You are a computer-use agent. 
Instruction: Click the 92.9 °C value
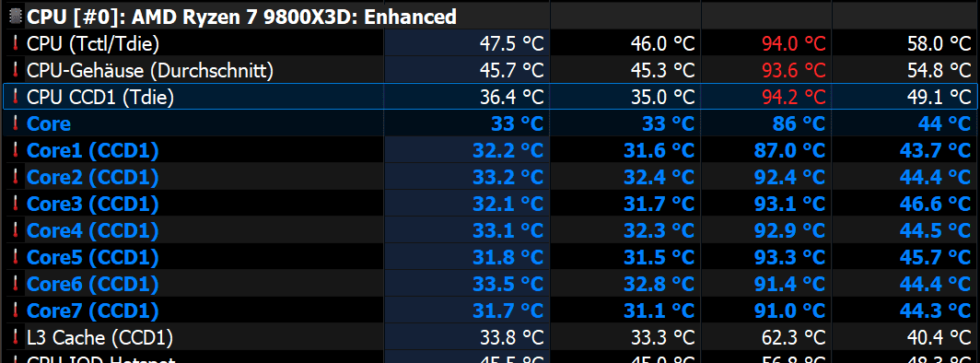pyautogui.click(x=790, y=231)
